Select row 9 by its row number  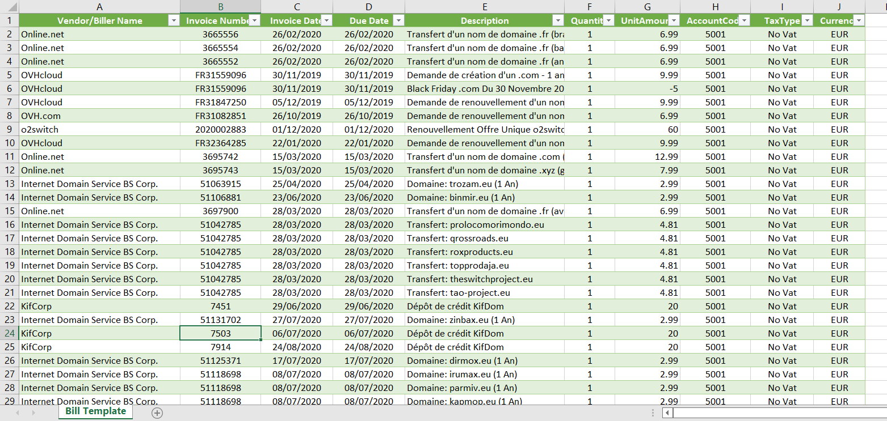pos(10,129)
